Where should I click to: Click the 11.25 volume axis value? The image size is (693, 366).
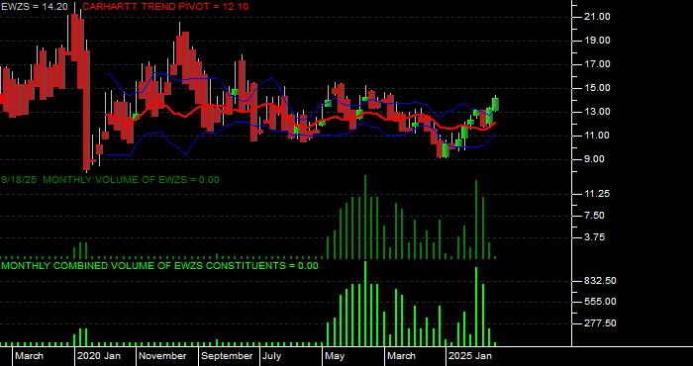tap(598, 194)
